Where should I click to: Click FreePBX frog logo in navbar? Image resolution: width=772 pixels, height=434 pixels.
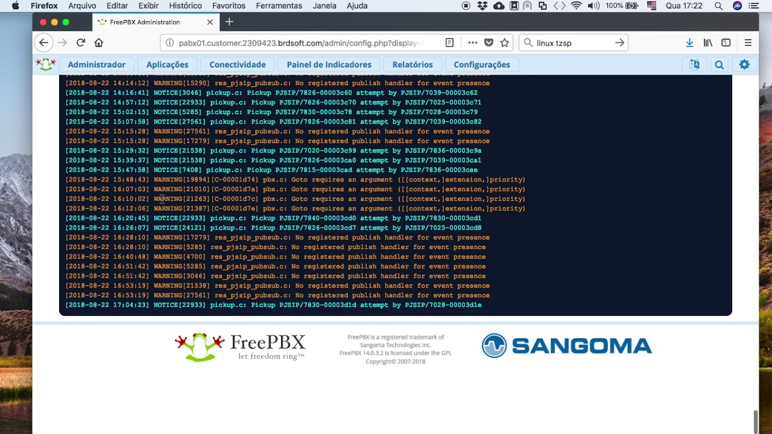[x=46, y=64]
